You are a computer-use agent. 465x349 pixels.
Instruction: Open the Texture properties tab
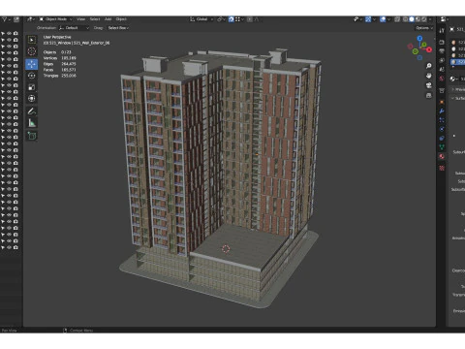point(442,168)
